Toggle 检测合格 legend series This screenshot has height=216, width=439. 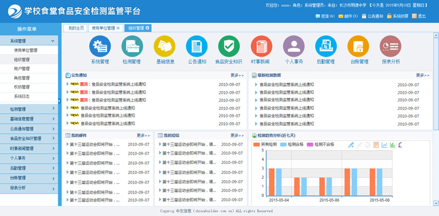[x=292, y=145]
